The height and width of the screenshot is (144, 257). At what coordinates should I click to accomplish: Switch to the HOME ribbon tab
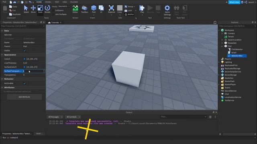[x=39, y=2]
